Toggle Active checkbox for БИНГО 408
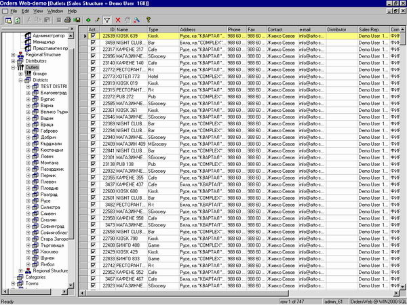The width and height of the screenshot is (407, 305). [x=93, y=245]
